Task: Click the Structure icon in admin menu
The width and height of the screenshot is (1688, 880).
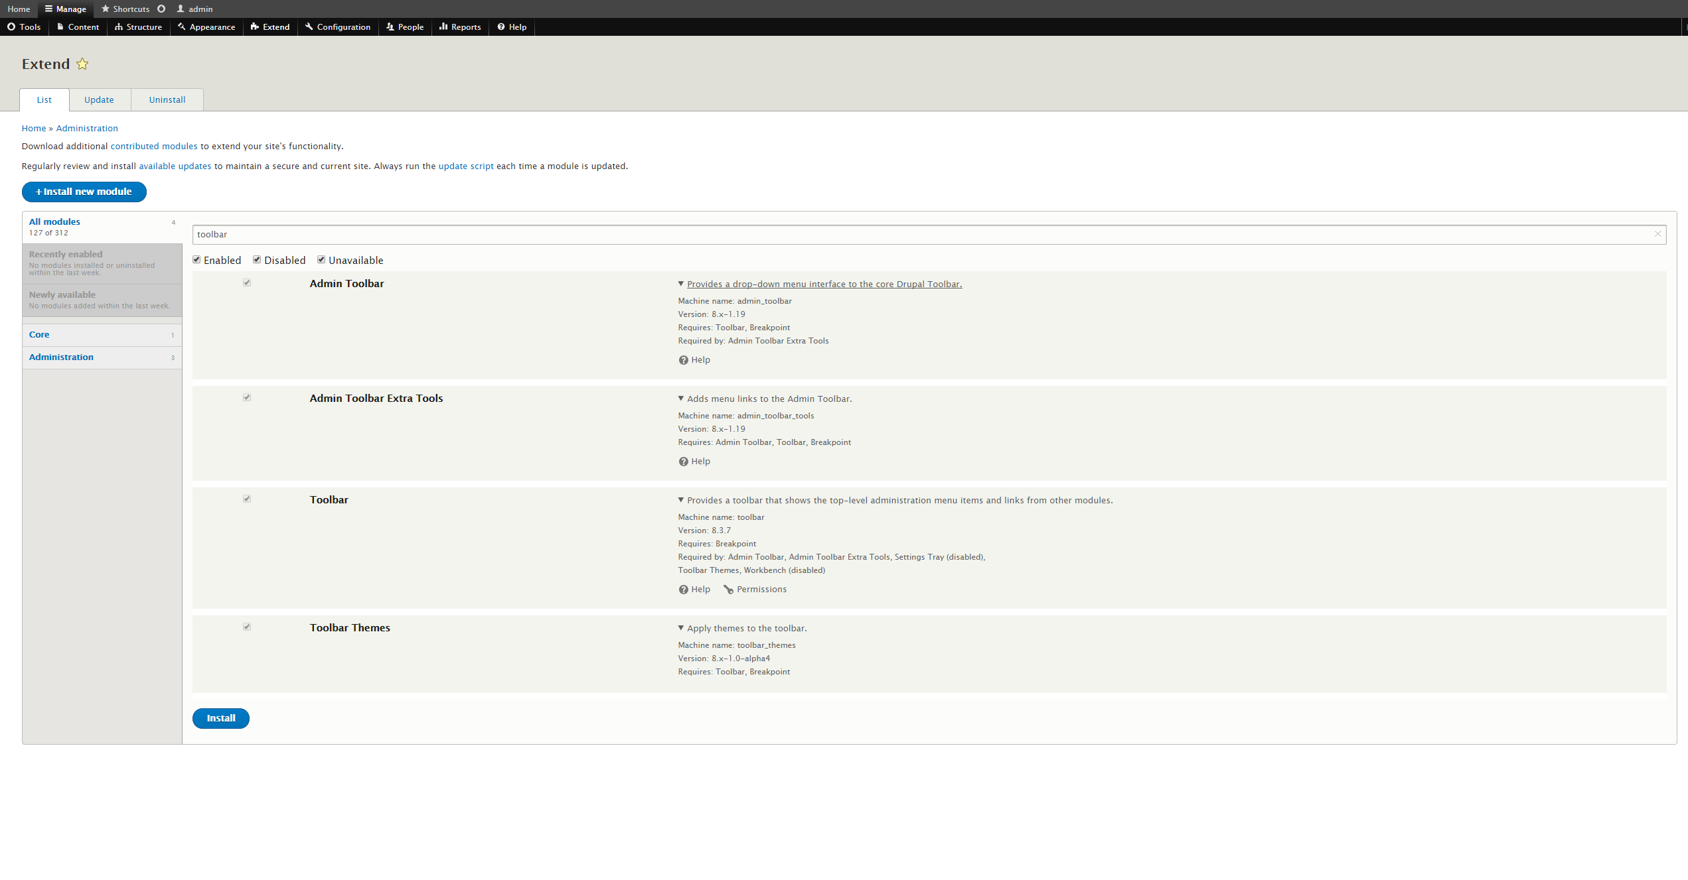Action: pyautogui.click(x=119, y=27)
